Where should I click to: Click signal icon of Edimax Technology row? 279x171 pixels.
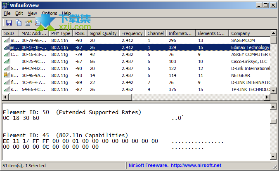coord(7,47)
